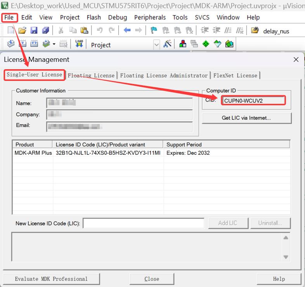Click the Undo arrow icon
The image size is (305, 287).
point(100,30)
